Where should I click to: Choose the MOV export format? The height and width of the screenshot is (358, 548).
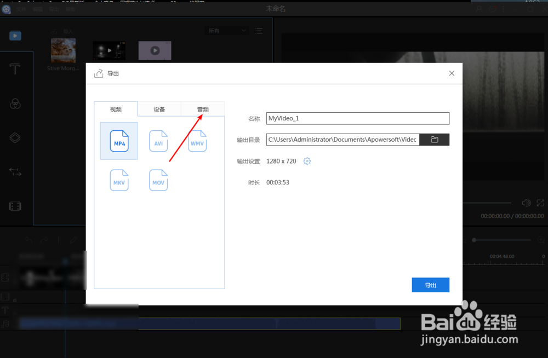click(158, 180)
